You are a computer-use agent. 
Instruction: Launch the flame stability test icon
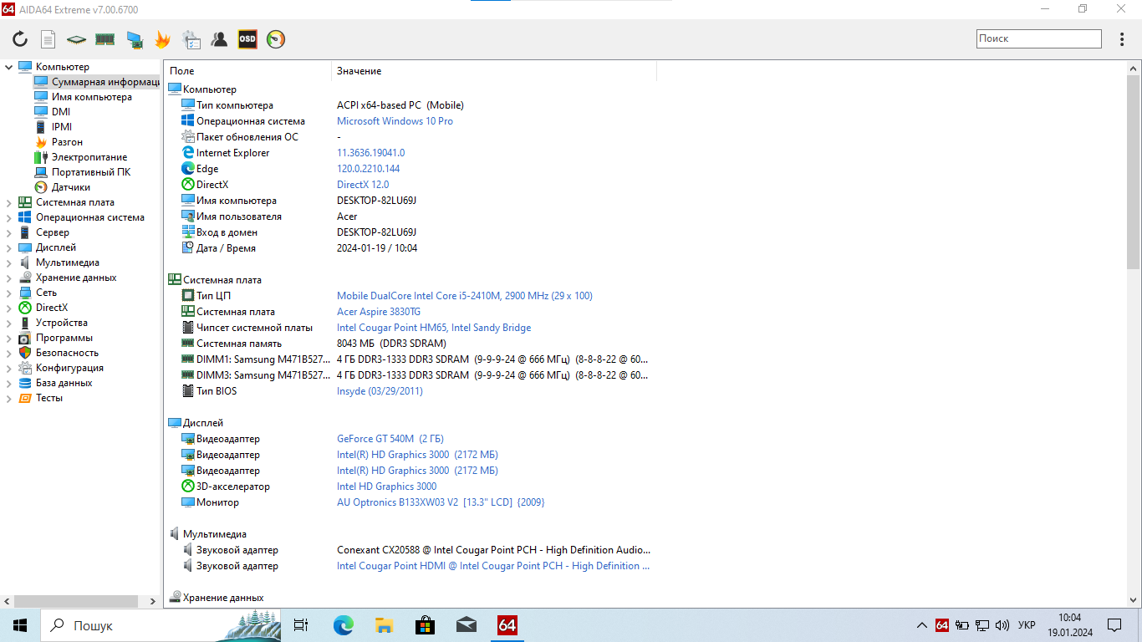coord(162,39)
